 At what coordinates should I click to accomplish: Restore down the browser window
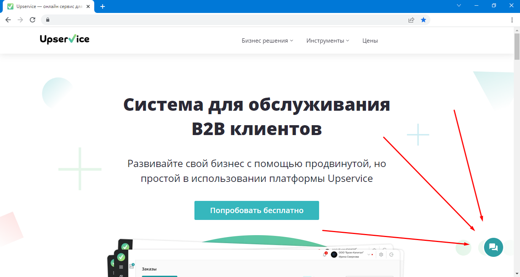point(494,5)
